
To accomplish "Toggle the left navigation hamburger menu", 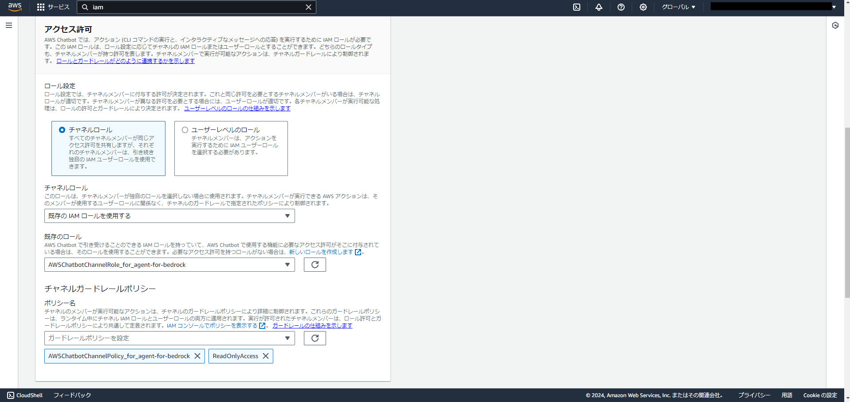I will click(9, 25).
